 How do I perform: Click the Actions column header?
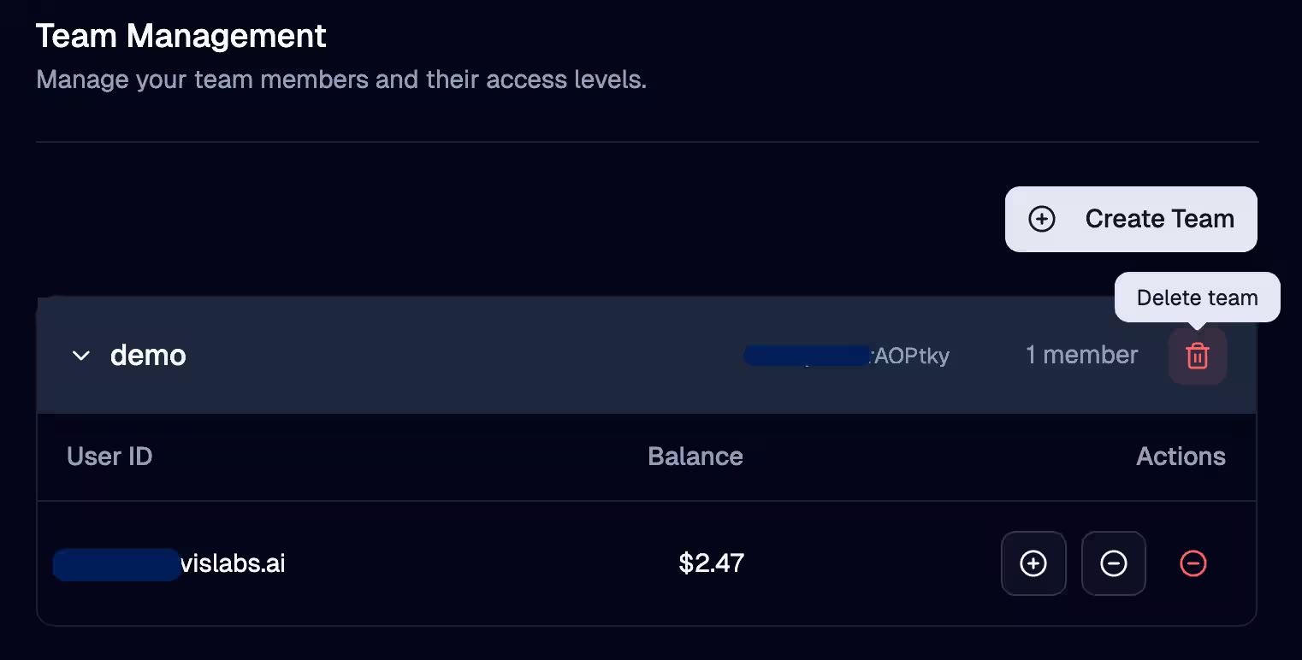tap(1181, 457)
